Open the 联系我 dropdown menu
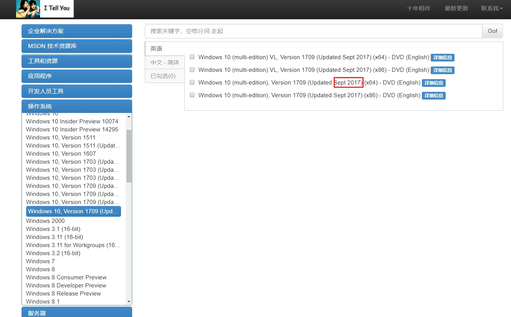This screenshot has height=317, width=511. pos(492,8)
